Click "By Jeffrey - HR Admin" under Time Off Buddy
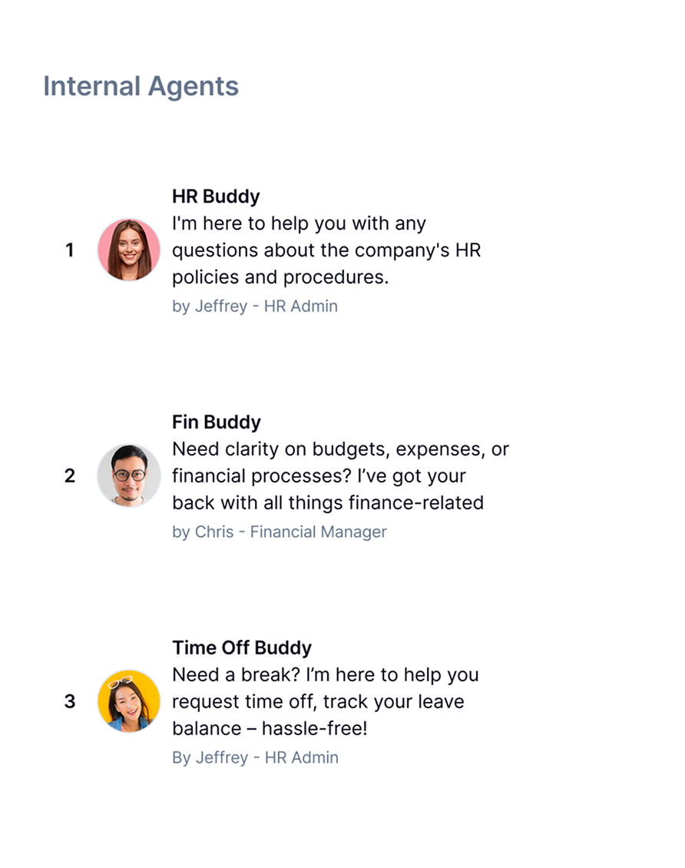The height and width of the screenshot is (868, 685). pyautogui.click(x=255, y=757)
